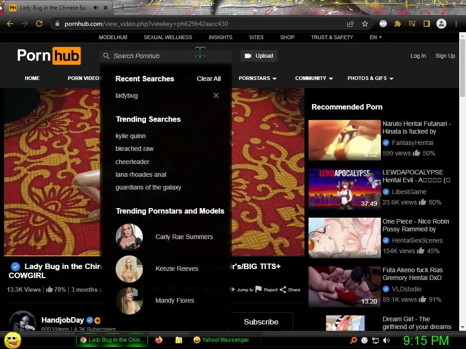The width and height of the screenshot is (466, 349).
Task: Click the browser forward arrow
Action: click(x=25, y=24)
